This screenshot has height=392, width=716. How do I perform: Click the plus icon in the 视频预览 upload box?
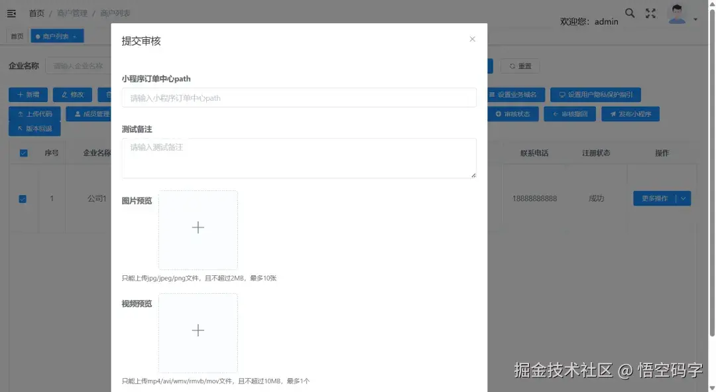click(x=198, y=330)
